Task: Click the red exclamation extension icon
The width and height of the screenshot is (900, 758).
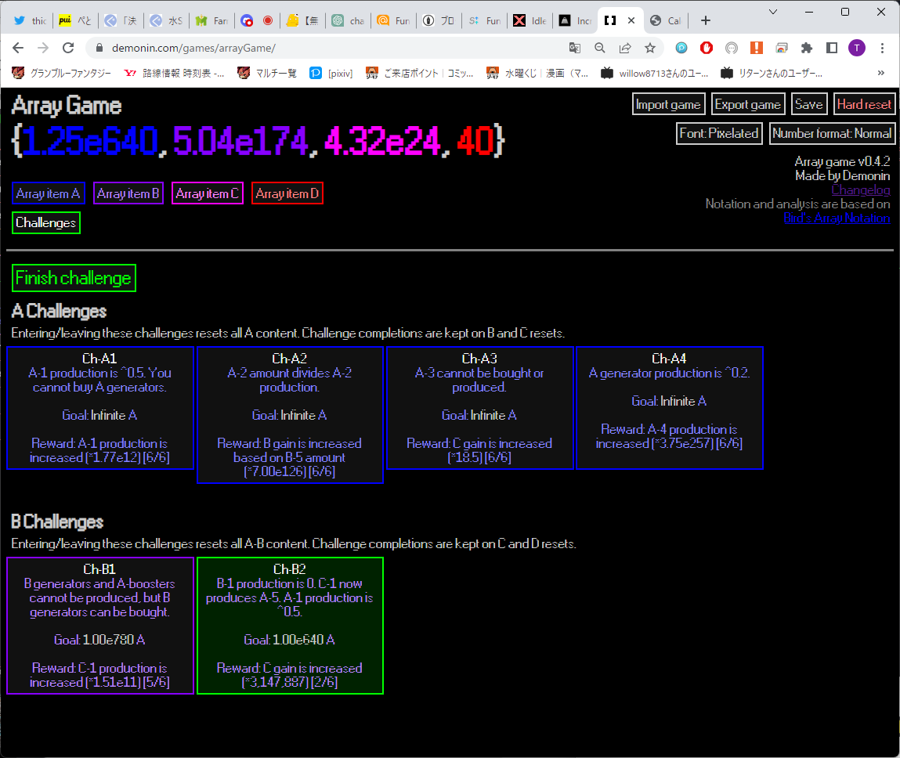Action: [757, 49]
